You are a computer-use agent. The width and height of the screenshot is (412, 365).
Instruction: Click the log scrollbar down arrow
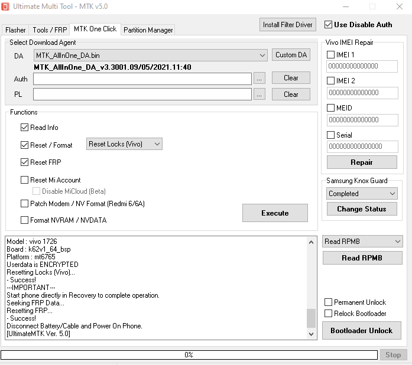tap(311, 334)
